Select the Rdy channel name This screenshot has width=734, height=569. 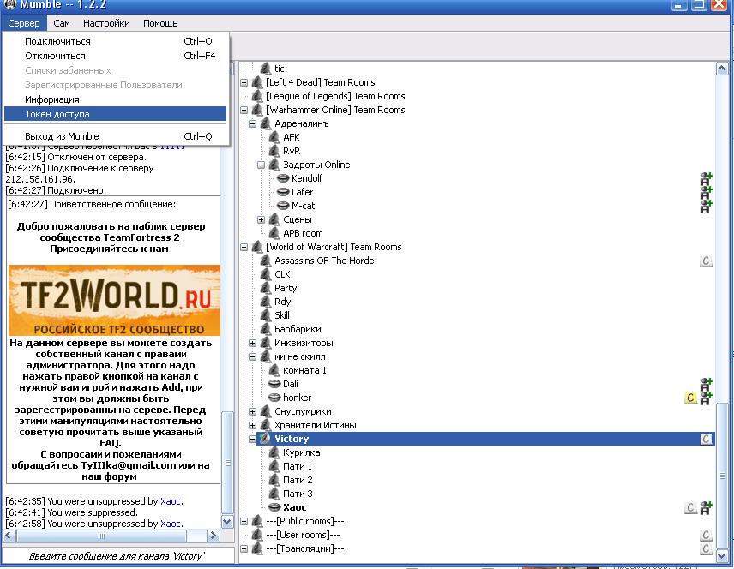point(283,302)
